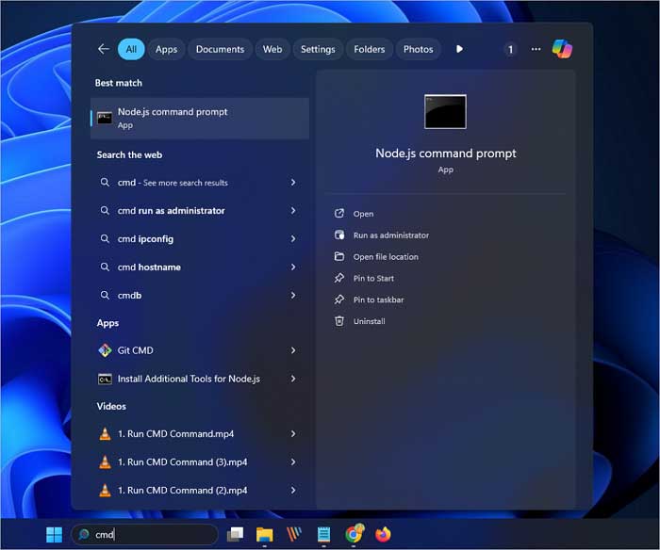Click Open file location action
The image size is (660, 550).
point(385,257)
